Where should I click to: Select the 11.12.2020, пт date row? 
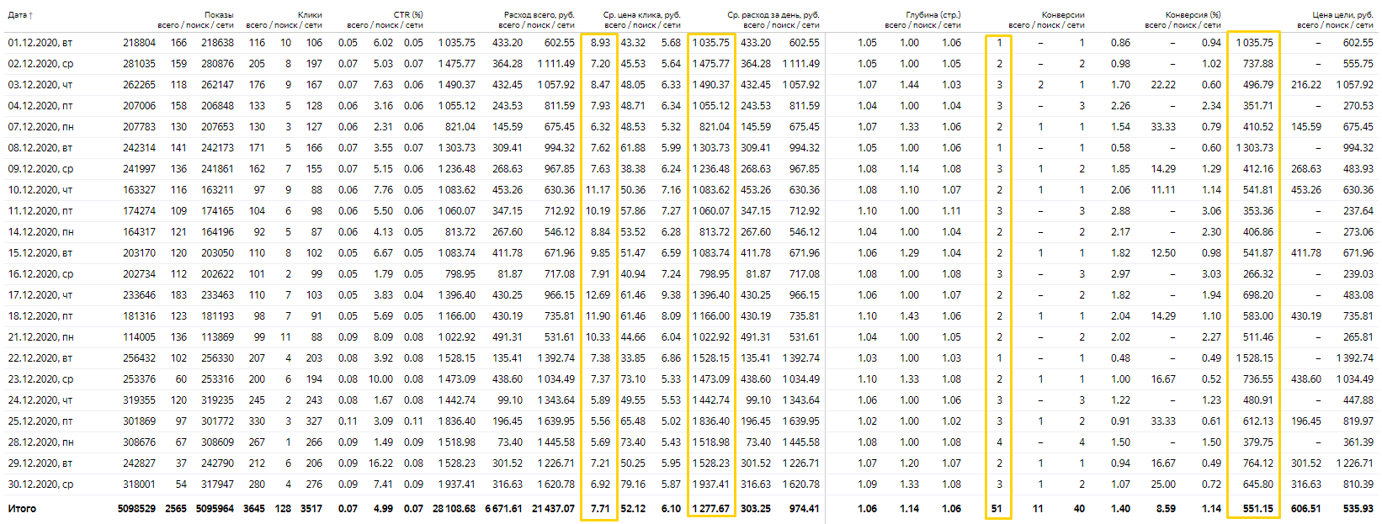[41, 210]
